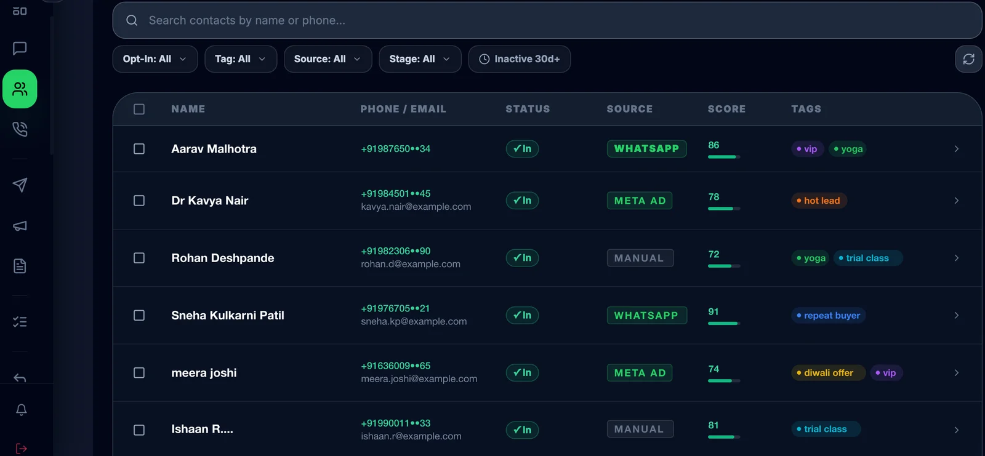The width and height of the screenshot is (985, 456).
Task: Click the search contacts input field
Action: click(547, 20)
